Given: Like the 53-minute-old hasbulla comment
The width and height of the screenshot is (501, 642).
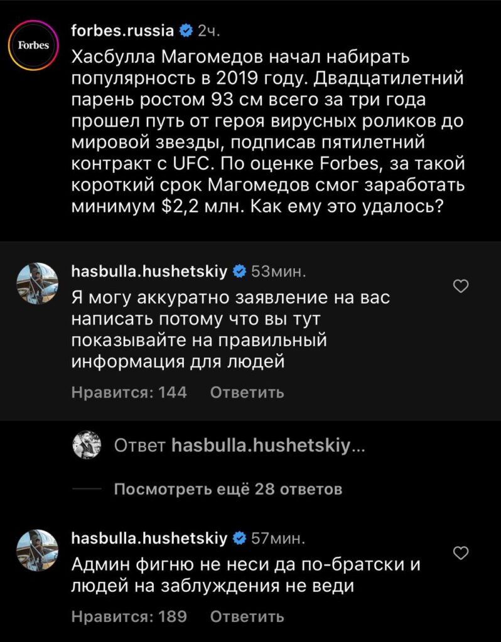Looking at the screenshot, I should coord(461,286).
